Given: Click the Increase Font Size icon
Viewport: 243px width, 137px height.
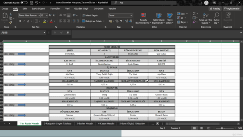Looking at the screenshot, I should [50, 15].
